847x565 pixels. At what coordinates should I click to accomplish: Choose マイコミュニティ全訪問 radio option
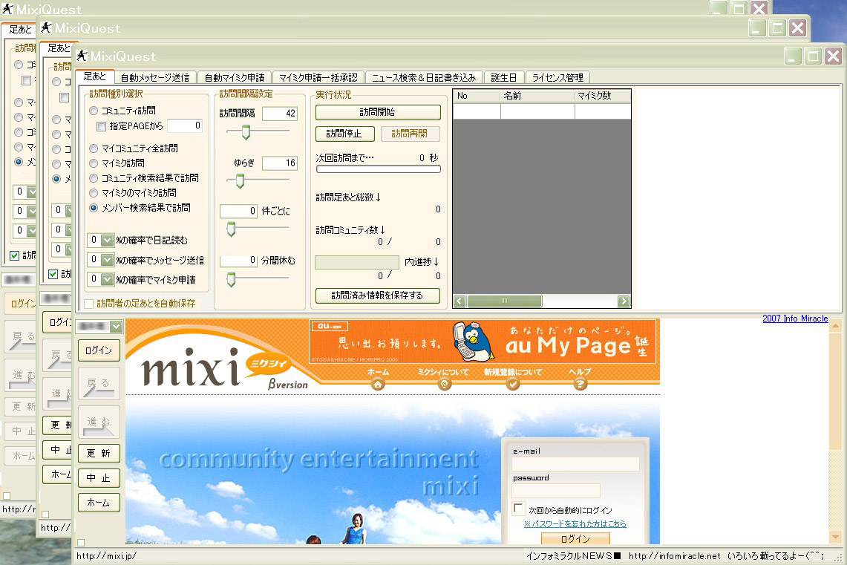(x=94, y=148)
